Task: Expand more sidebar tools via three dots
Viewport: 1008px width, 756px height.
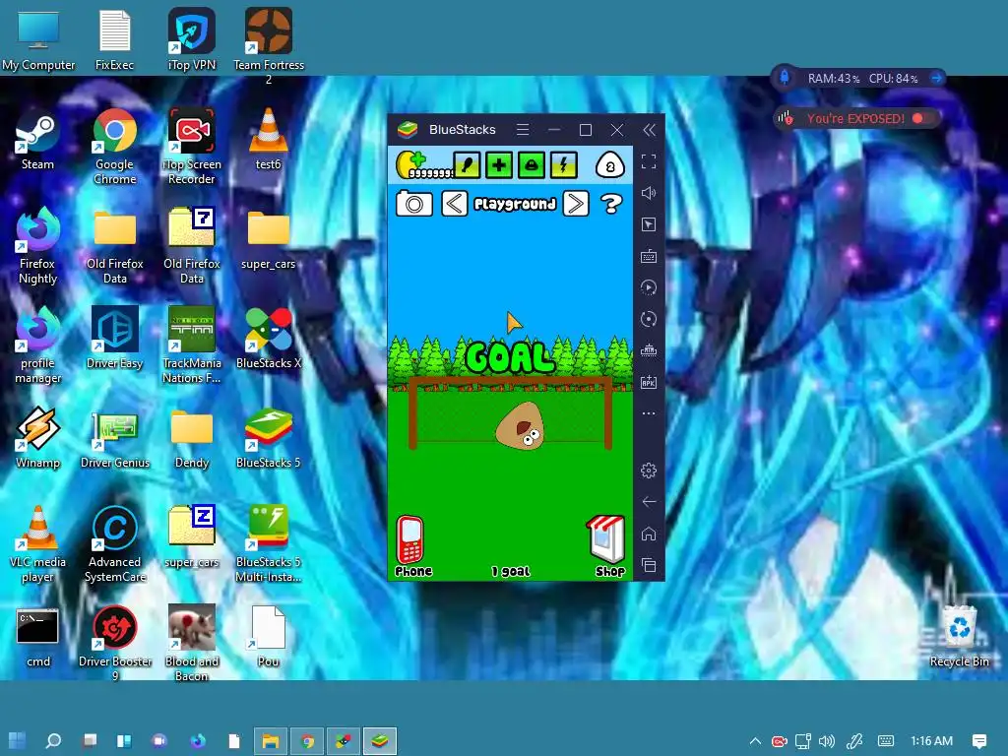Action: [649, 413]
